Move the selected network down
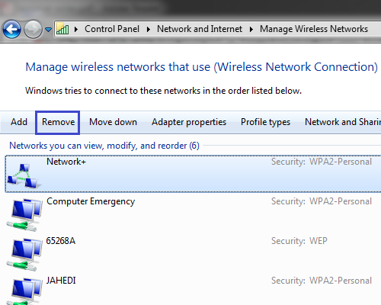This screenshot has height=305, width=381. (113, 122)
